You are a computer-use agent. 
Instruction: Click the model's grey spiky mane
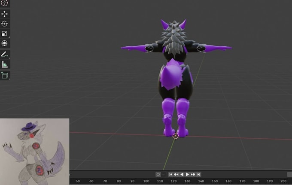(x=174, y=39)
